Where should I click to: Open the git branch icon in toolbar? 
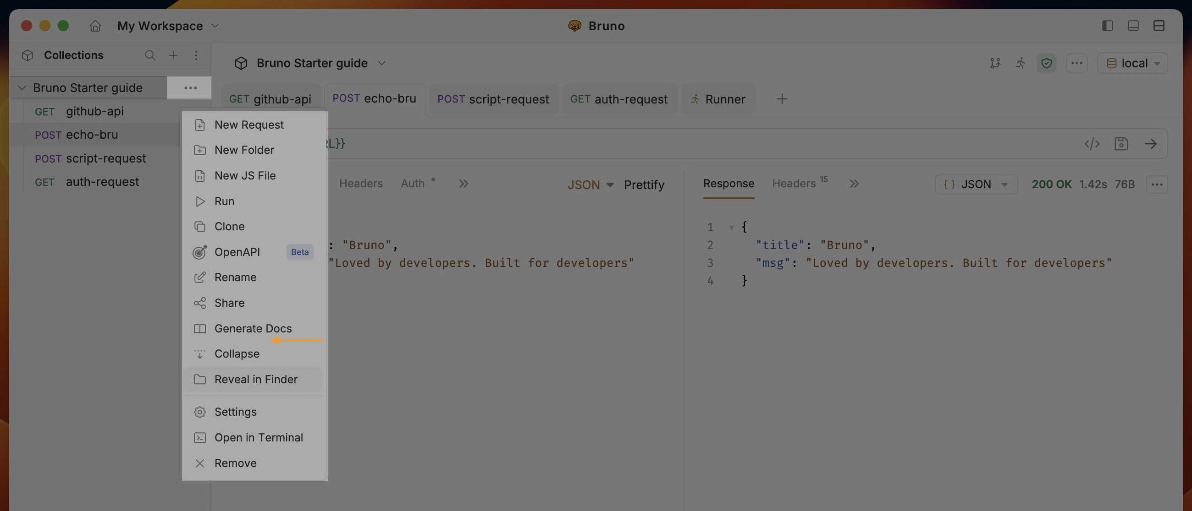point(995,63)
